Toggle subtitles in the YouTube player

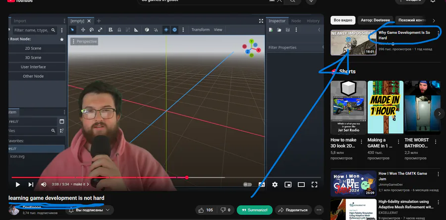[261, 184]
